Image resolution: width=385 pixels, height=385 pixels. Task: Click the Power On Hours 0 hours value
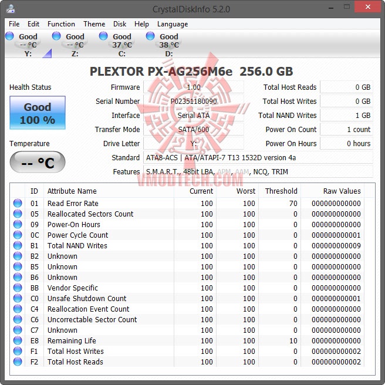(x=346, y=143)
